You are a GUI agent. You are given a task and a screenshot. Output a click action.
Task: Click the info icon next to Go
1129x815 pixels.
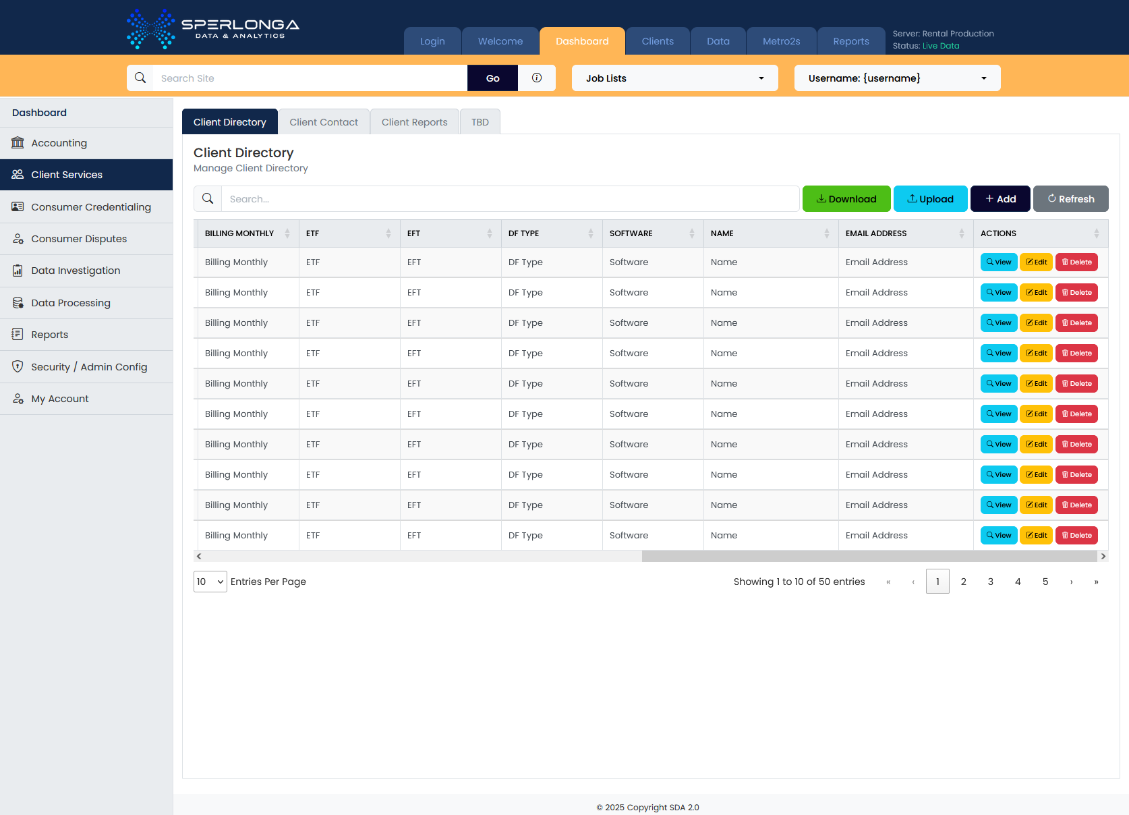click(537, 78)
